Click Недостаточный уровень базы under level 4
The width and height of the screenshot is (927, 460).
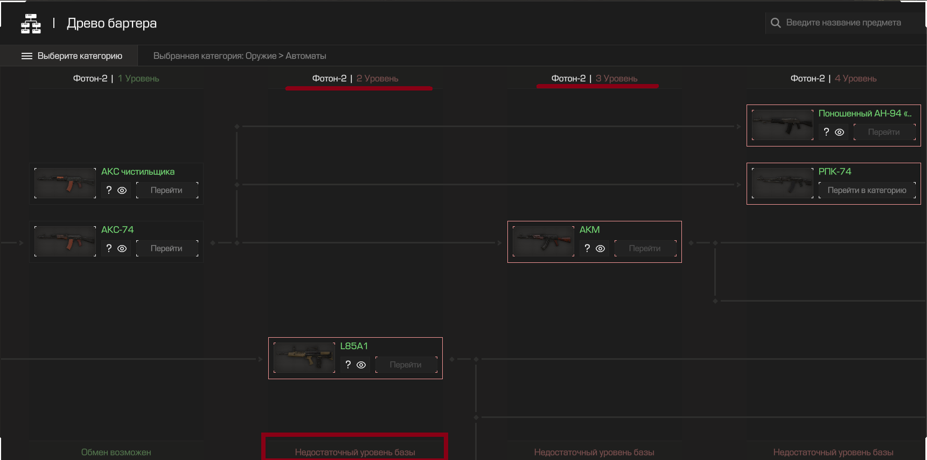pyautogui.click(x=833, y=452)
